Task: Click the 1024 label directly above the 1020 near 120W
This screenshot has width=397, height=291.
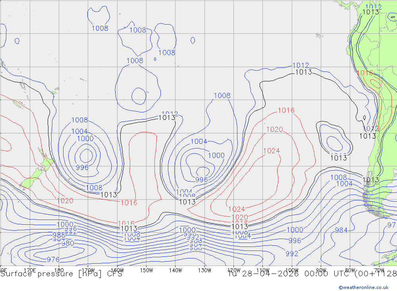Action: [237, 209]
